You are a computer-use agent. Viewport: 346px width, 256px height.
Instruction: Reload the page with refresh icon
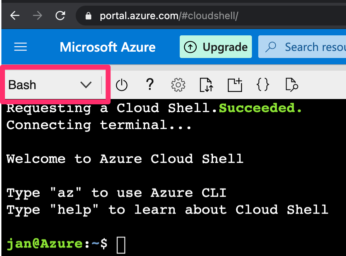pyautogui.click(x=60, y=16)
